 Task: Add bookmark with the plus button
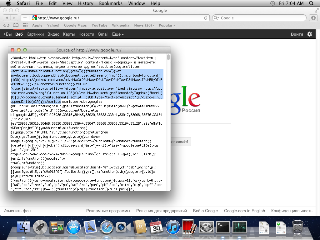tap(25, 18)
